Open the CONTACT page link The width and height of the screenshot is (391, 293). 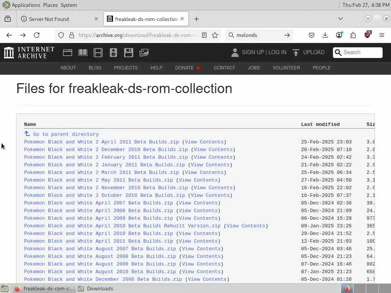224,68
